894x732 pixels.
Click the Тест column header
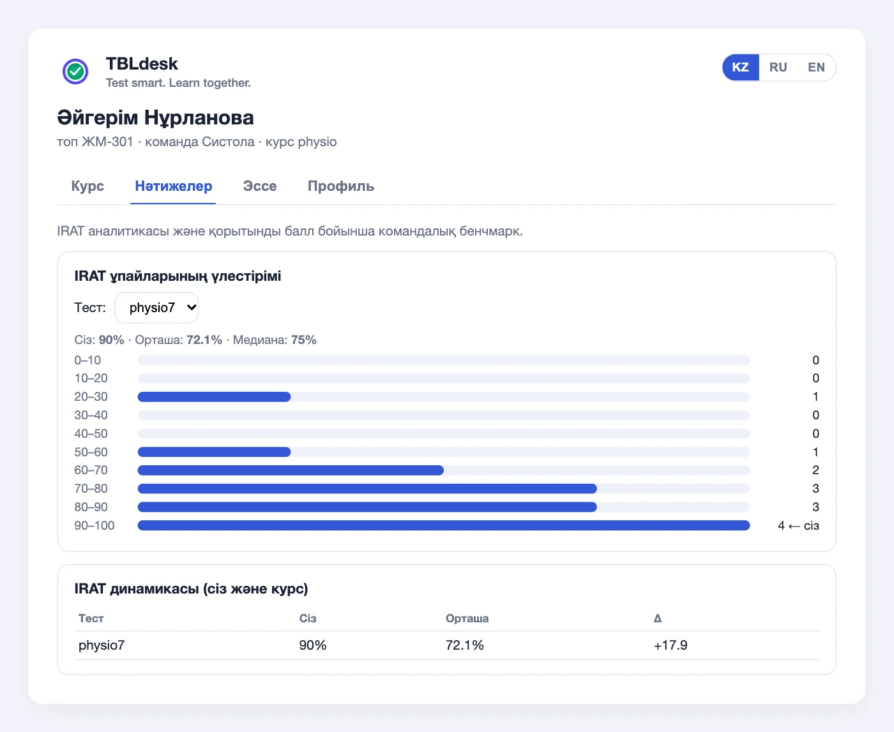click(x=91, y=618)
